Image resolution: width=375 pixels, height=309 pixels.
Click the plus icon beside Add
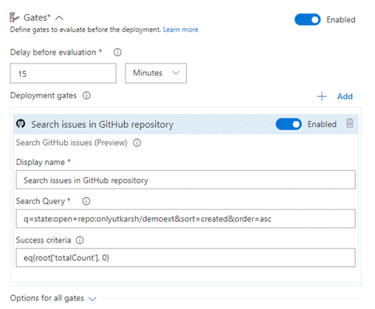[x=322, y=96]
